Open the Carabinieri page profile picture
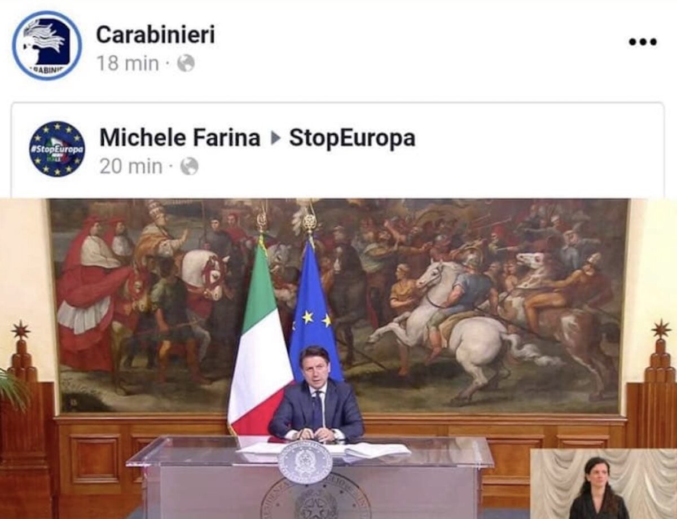 pos(47,45)
